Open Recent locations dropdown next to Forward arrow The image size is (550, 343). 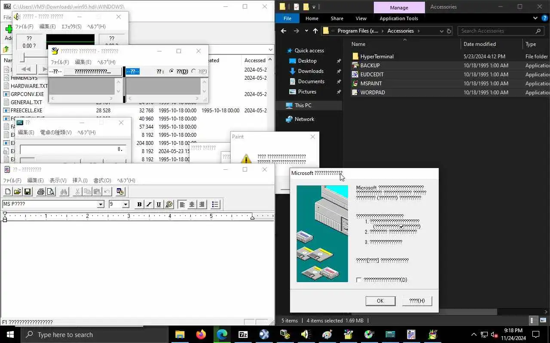(x=306, y=31)
